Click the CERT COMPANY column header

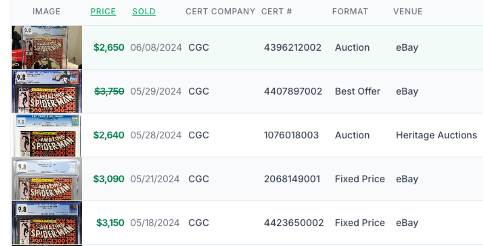click(220, 12)
